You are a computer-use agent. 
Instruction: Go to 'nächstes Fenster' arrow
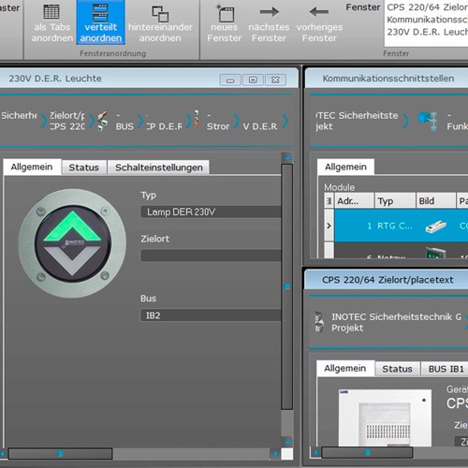tap(269, 12)
